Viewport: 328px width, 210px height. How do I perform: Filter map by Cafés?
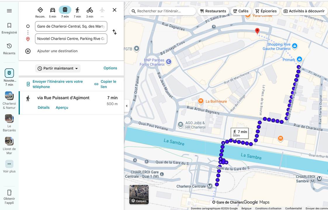click(241, 11)
